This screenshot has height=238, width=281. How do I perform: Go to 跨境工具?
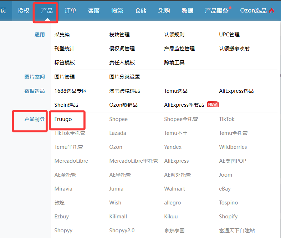174,62
